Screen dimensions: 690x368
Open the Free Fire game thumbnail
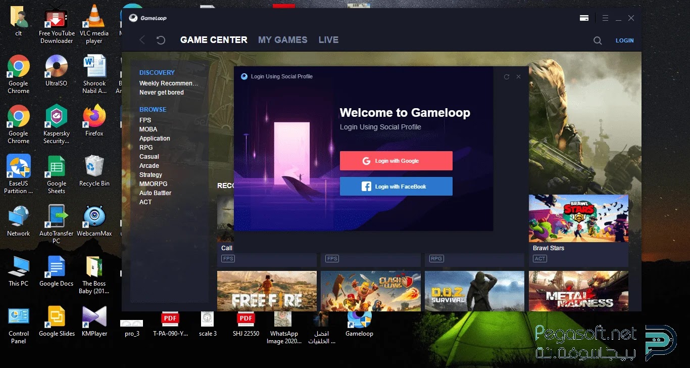[x=267, y=291]
